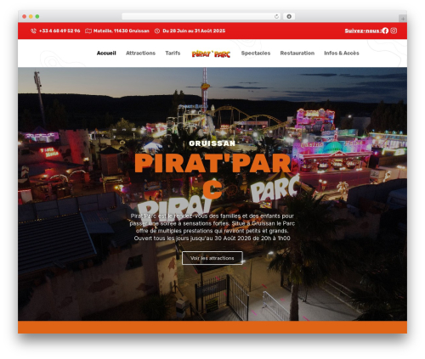Click the Pirat'Parc logo in navigation
Image resolution: width=425 pixels, height=359 pixels.
point(211,53)
